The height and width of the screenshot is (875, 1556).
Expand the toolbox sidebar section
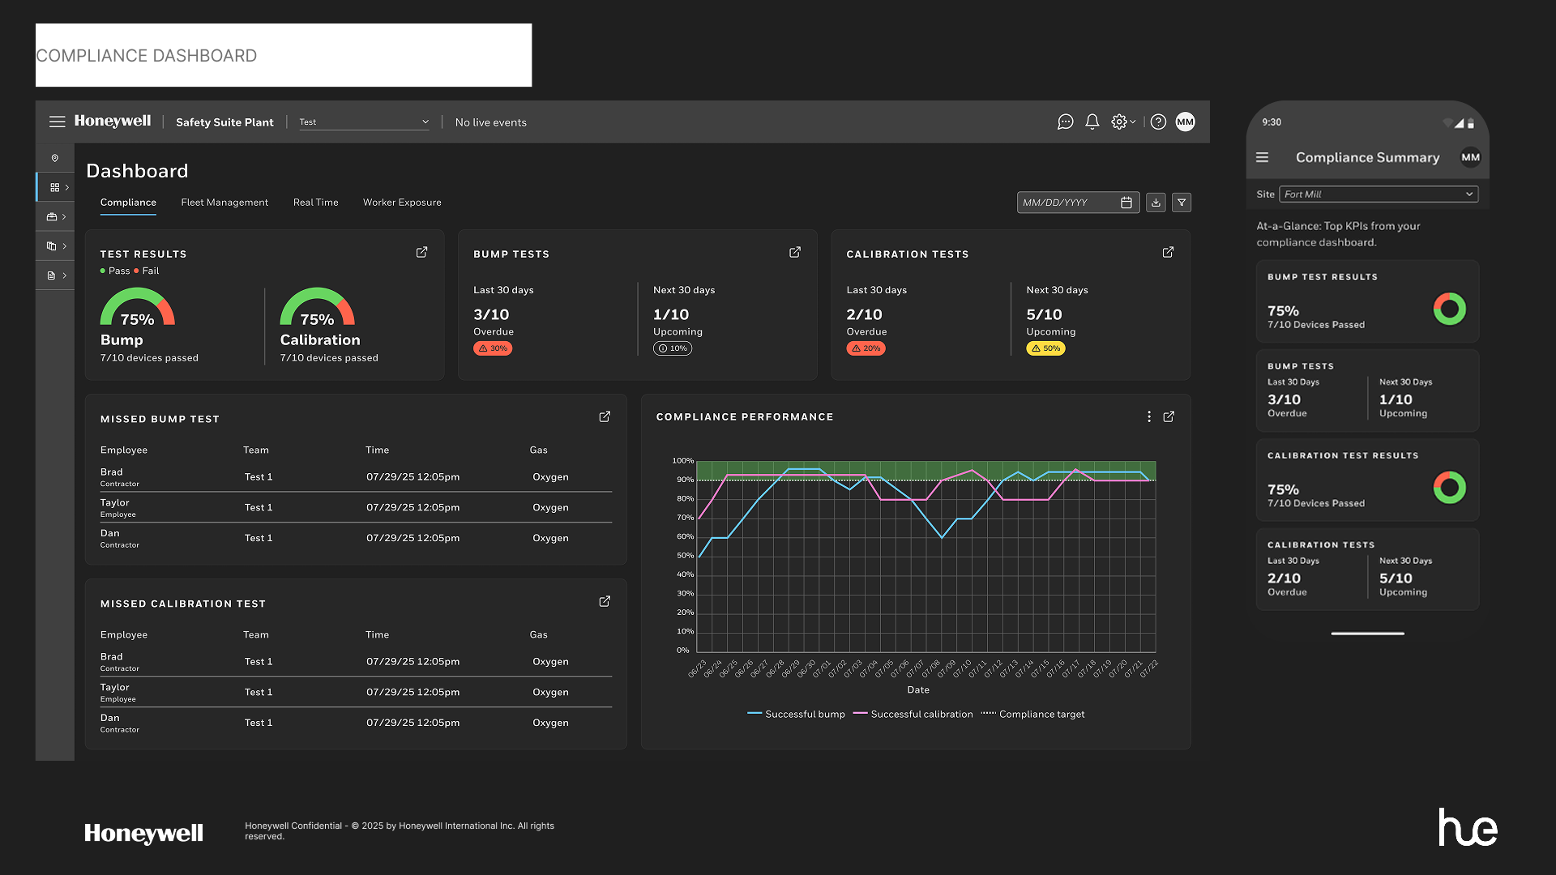coord(55,216)
